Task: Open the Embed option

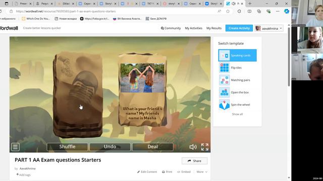Action: pos(184,172)
